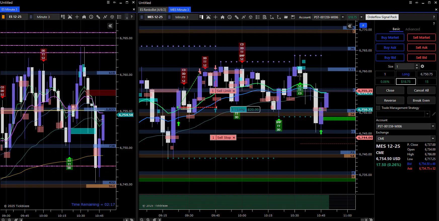
Task: Open the PST-001359-W006 account dropdown in panel
Action: (x=433, y=126)
